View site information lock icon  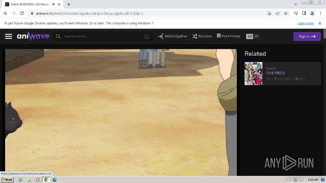[x=32, y=13]
